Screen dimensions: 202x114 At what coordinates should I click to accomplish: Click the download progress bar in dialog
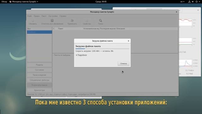tap(102, 49)
